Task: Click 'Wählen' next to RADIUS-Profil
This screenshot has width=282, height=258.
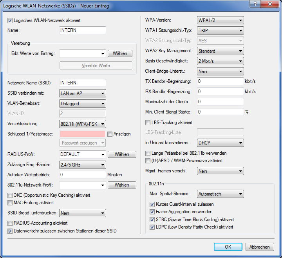Action: 122,154
